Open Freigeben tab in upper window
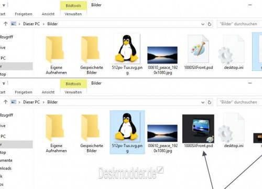Image resolution: width=262 pixels, height=189 pixels. (x=24, y=14)
